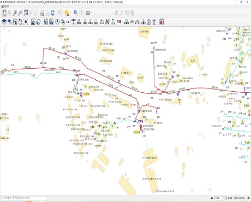Expand the deselect features dropdown arrow
The height and width of the screenshot is (202, 251).
click(70, 13)
